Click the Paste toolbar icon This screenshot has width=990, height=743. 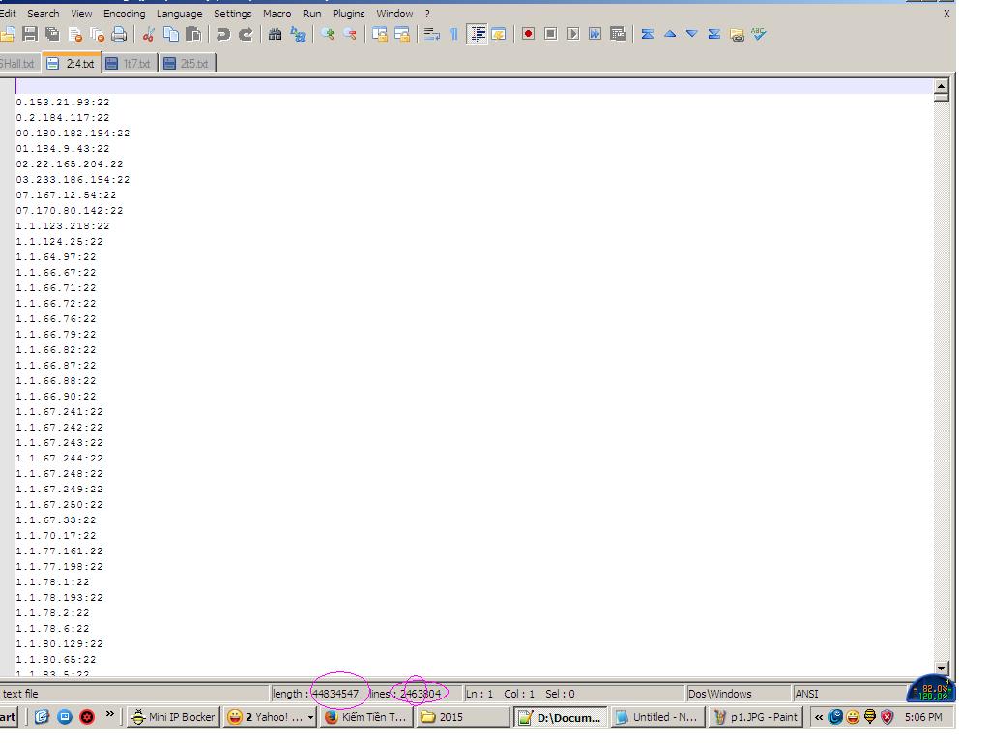click(x=193, y=34)
